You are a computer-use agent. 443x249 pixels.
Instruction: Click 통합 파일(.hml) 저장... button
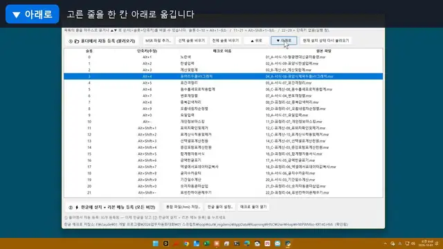(183, 207)
